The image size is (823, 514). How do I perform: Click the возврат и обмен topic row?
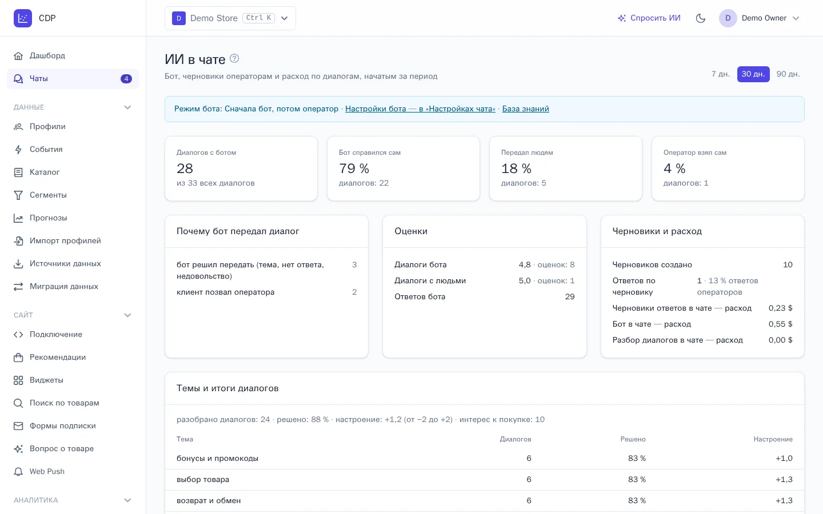[x=485, y=501]
